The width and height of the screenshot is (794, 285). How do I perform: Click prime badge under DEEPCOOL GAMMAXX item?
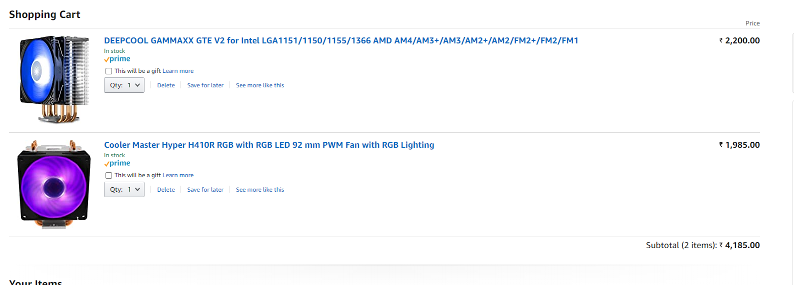click(x=117, y=59)
